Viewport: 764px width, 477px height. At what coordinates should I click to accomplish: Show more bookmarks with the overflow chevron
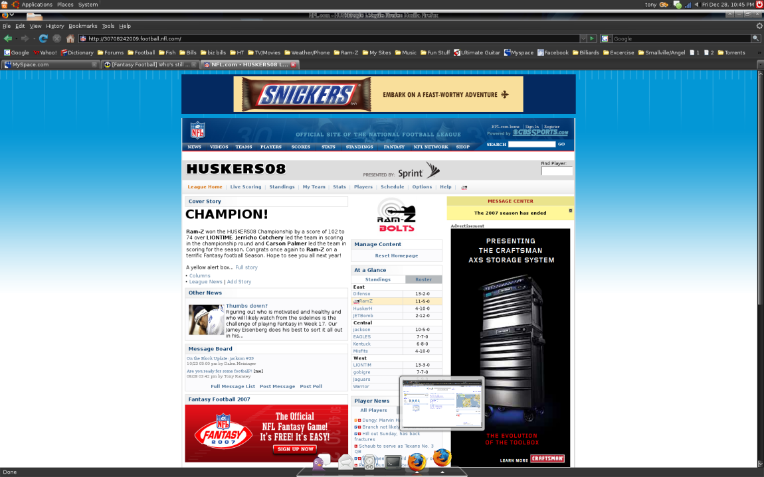coord(758,52)
